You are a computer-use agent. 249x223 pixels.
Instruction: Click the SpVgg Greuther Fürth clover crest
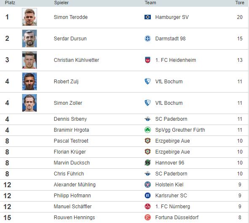click(x=147, y=130)
